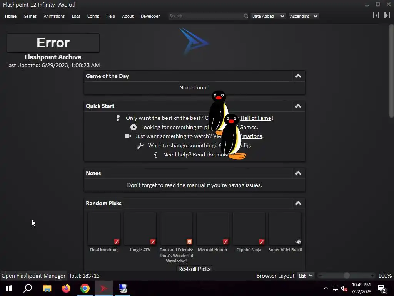Click the Error button
The width and height of the screenshot is (394, 296).
[x=53, y=43]
